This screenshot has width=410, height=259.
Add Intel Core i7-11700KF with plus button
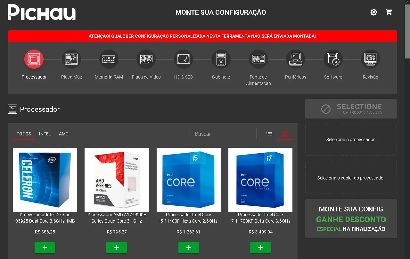pyautogui.click(x=260, y=248)
